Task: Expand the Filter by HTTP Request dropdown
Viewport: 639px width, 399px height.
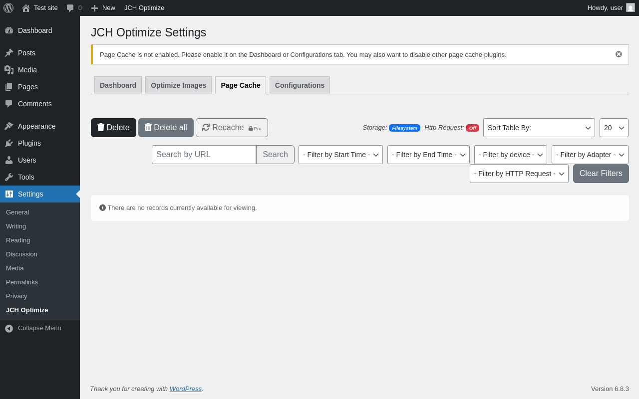Action: coord(519,174)
